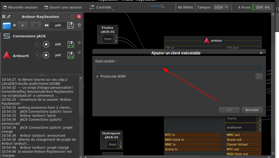Start the Connexions JACK client
Screen dimensions: 279x158
(37, 44)
